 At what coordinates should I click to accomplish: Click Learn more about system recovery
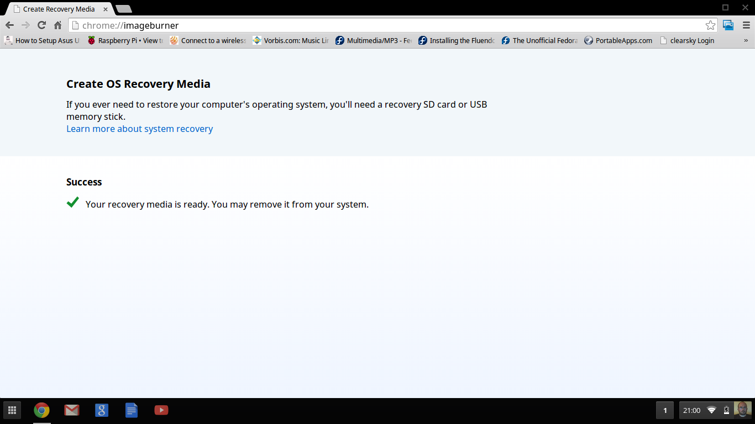tap(139, 129)
